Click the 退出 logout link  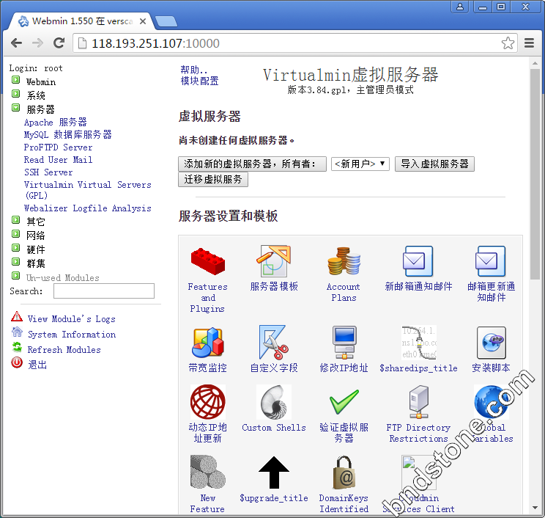point(37,365)
